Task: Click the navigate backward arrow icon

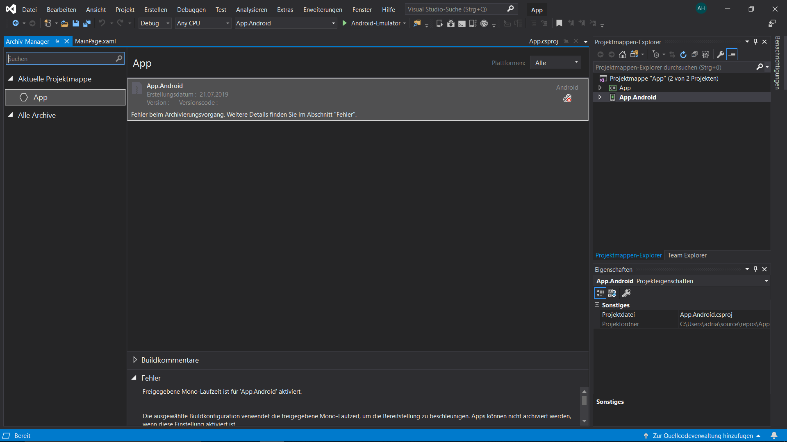Action: [x=16, y=23]
